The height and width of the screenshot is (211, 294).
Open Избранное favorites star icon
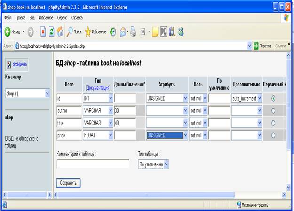[88, 31]
